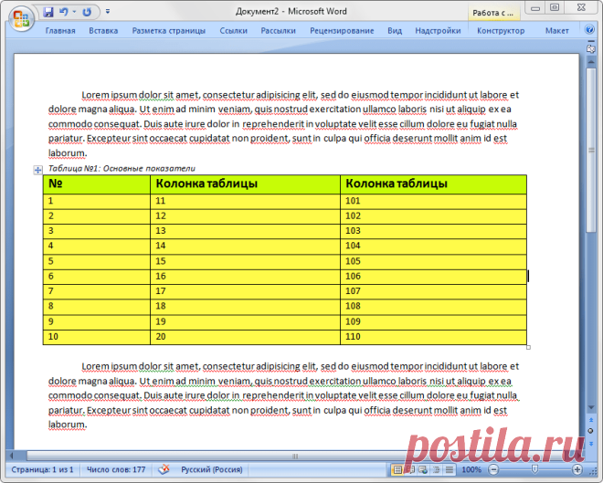Open Word help question mark icon
This screenshot has height=483, width=603.
pos(589,29)
